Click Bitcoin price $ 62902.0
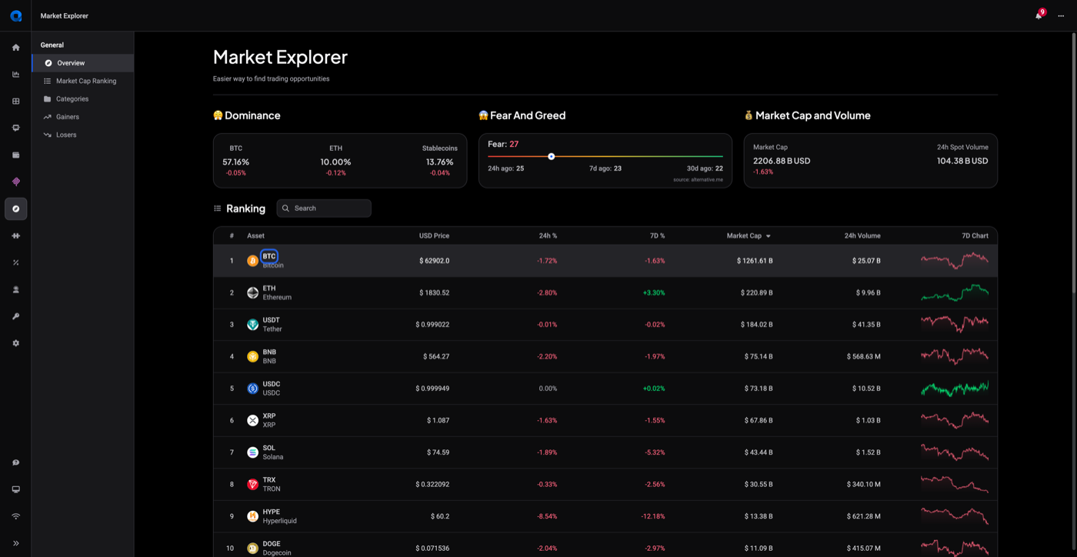Viewport: 1077px width, 557px height. point(435,261)
